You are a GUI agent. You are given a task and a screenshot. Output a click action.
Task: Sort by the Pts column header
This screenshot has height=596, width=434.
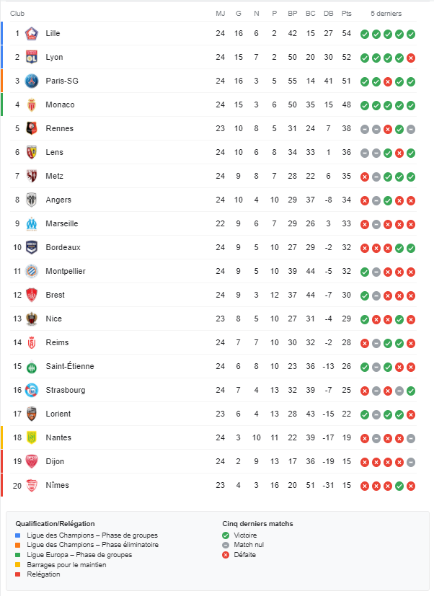tap(347, 14)
